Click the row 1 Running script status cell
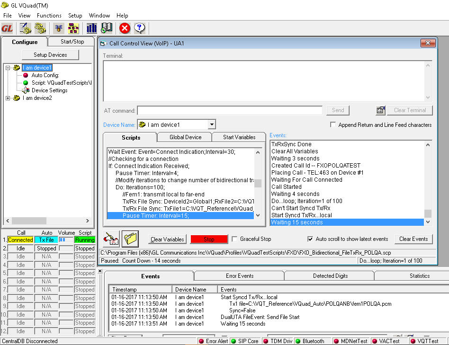The width and height of the screenshot is (449, 345). (x=85, y=240)
